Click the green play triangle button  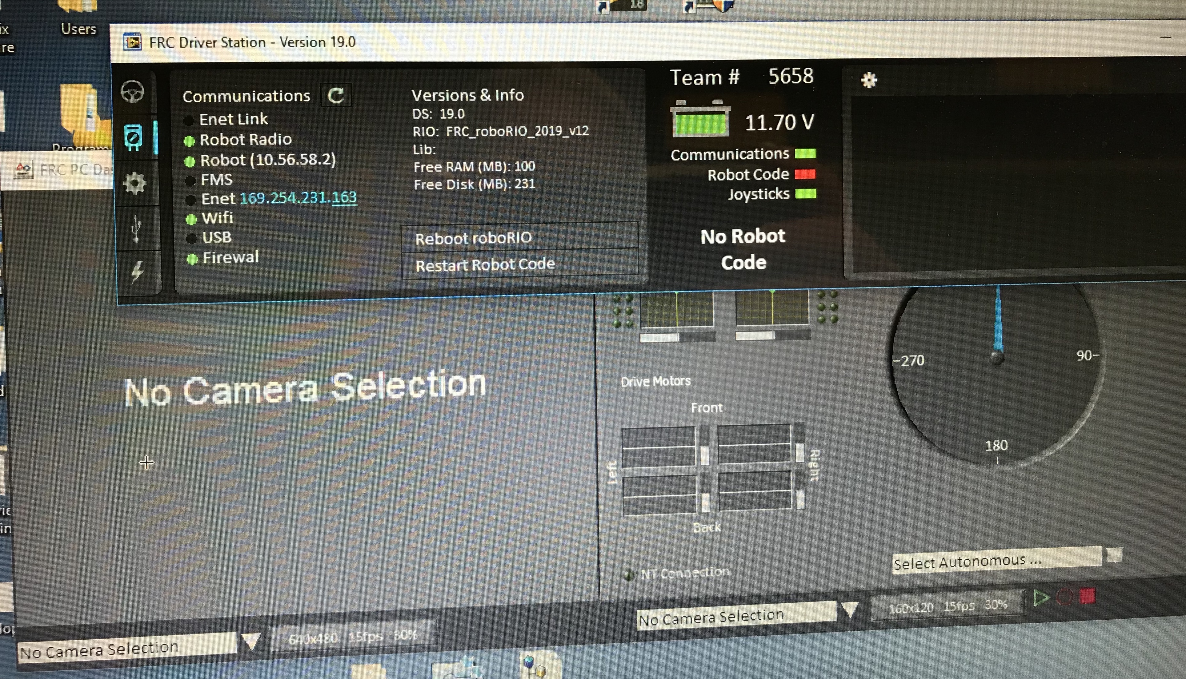click(x=1041, y=598)
